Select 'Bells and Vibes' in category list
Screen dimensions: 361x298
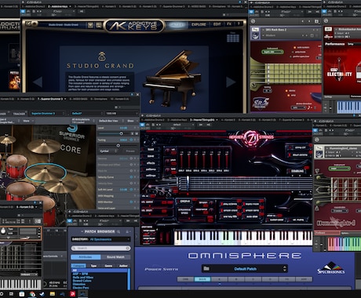click(83, 278)
